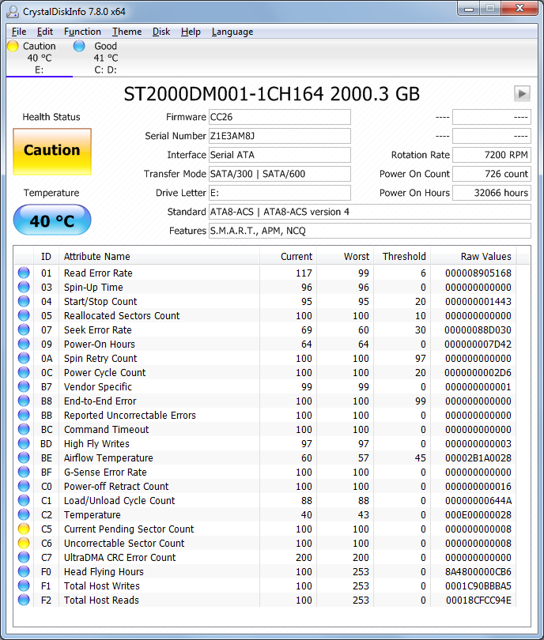Screen dimensions: 544x640
Task: Click the Serial Number field Z1E3AM8J
Action: coord(279,136)
